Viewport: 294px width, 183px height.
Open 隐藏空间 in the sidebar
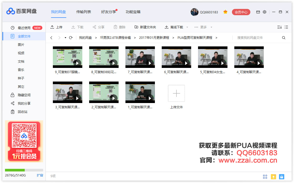[x=24, y=95]
